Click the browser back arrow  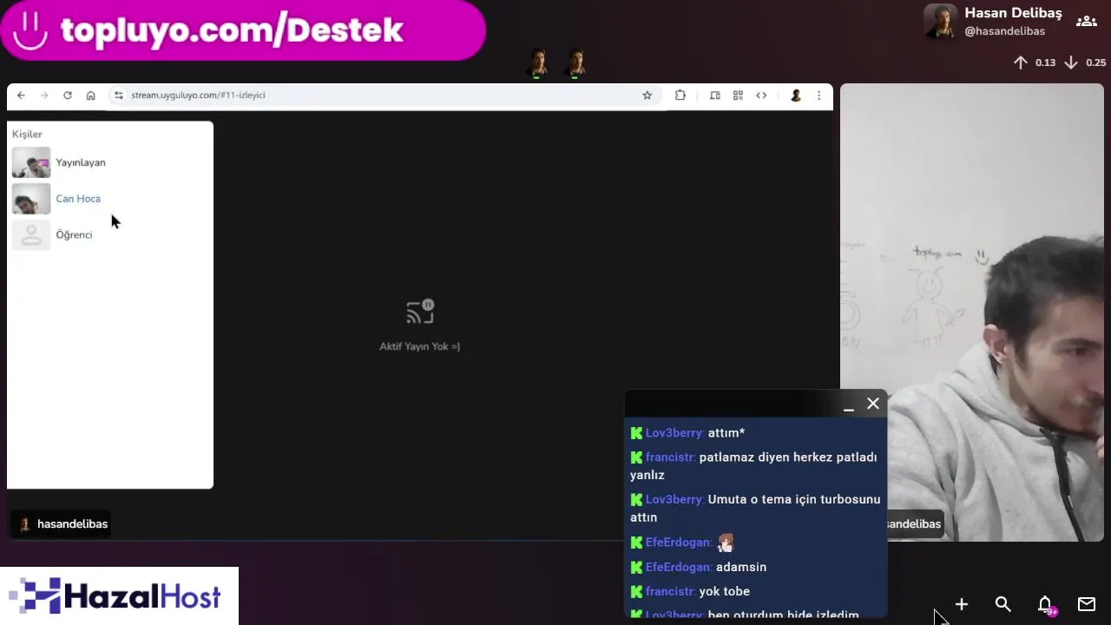(21, 95)
